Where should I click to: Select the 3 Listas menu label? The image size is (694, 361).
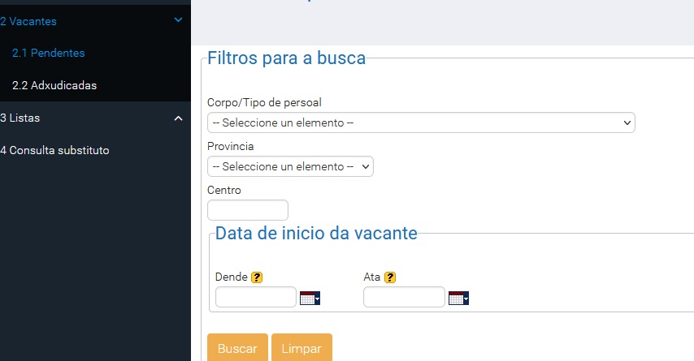[x=20, y=118]
